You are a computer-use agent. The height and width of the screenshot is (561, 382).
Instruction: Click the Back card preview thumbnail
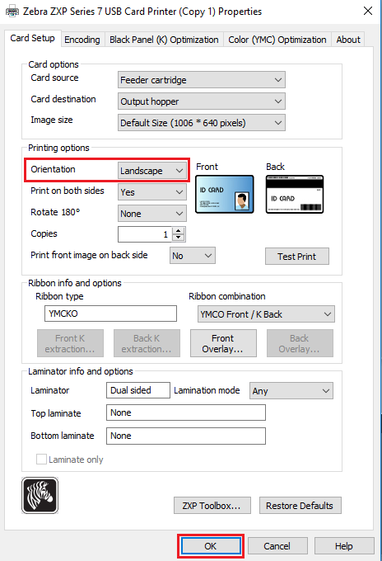(x=295, y=194)
